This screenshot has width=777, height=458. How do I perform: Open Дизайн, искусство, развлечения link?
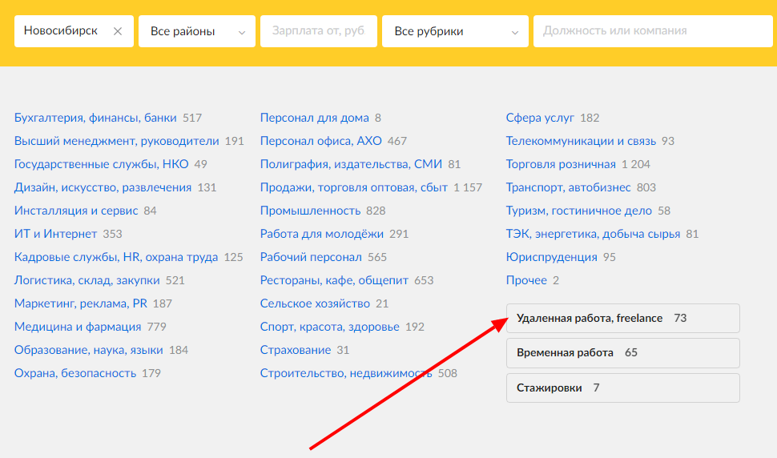click(103, 187)
